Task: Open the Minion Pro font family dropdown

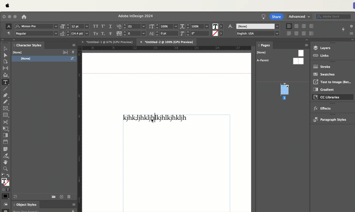Action: coord(56,26)
